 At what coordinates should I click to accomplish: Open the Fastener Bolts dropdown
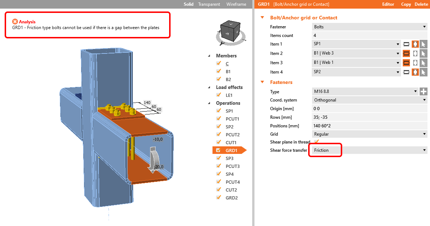pyautogui.click(x=369, y=27)
